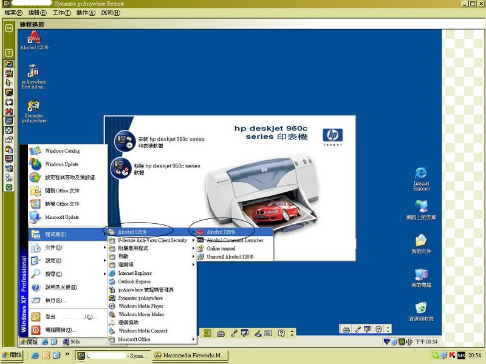Open the 我的電腦 desktop icon
This screenshot has width=486, height=364.
(421, 278)
